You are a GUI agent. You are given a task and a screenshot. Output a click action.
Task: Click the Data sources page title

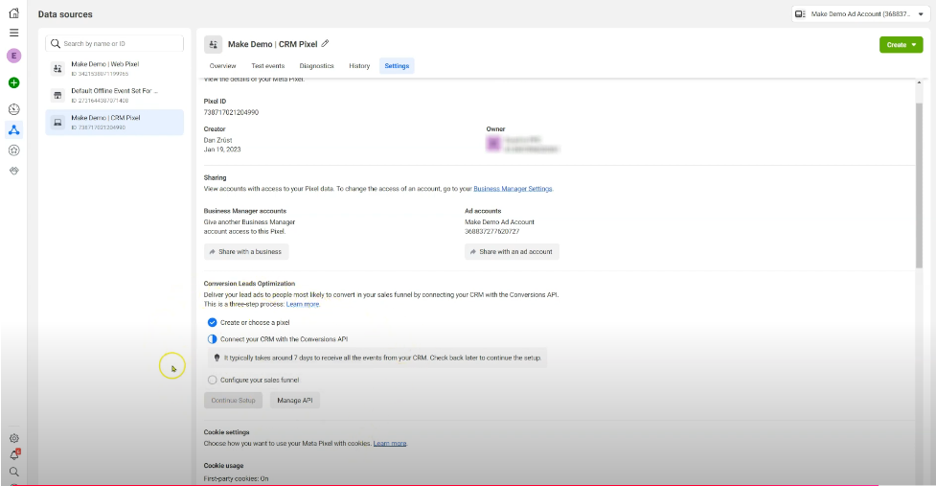click(65, 14)
